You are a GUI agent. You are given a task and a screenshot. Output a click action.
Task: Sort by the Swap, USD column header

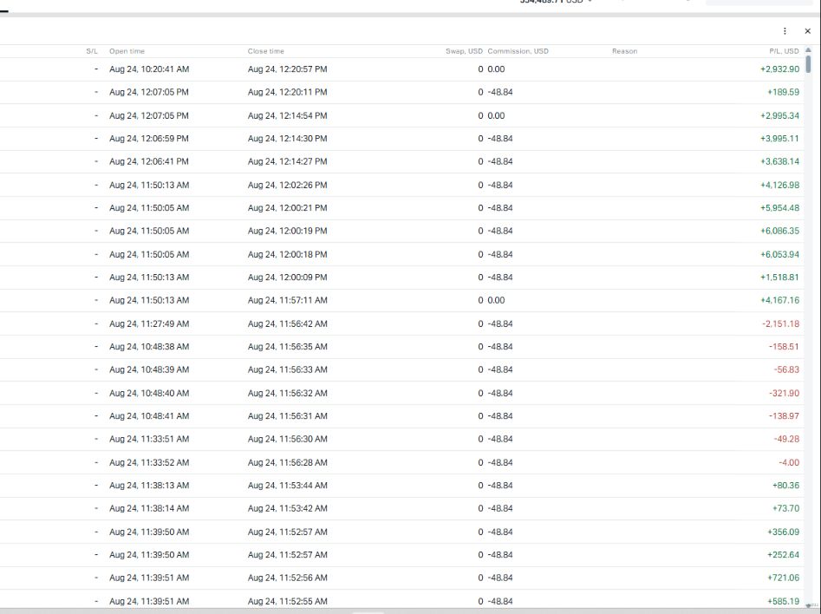click(x=464, y=51)
